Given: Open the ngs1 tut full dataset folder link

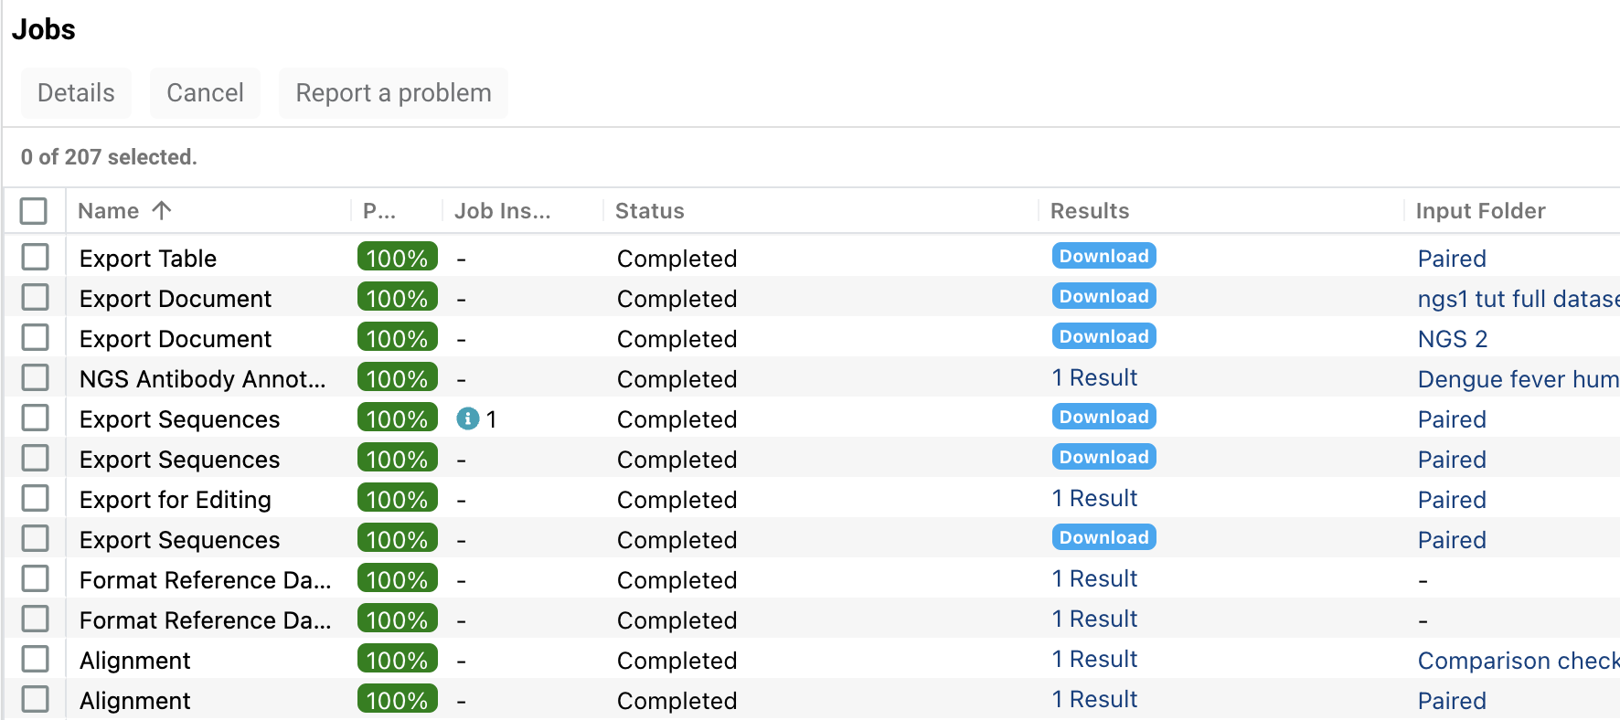Looking at the screenshot, I should (x=1518, y=299).
